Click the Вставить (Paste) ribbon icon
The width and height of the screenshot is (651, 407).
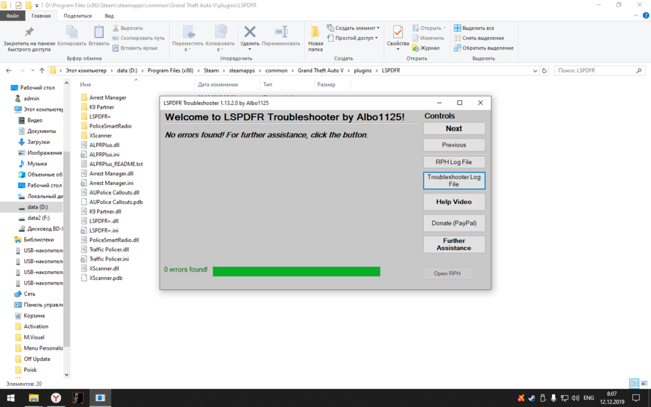pos(99,32)
